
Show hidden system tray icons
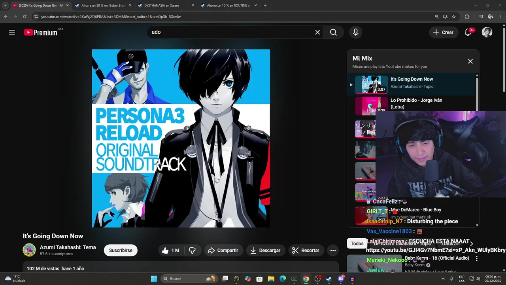[443, 279]
